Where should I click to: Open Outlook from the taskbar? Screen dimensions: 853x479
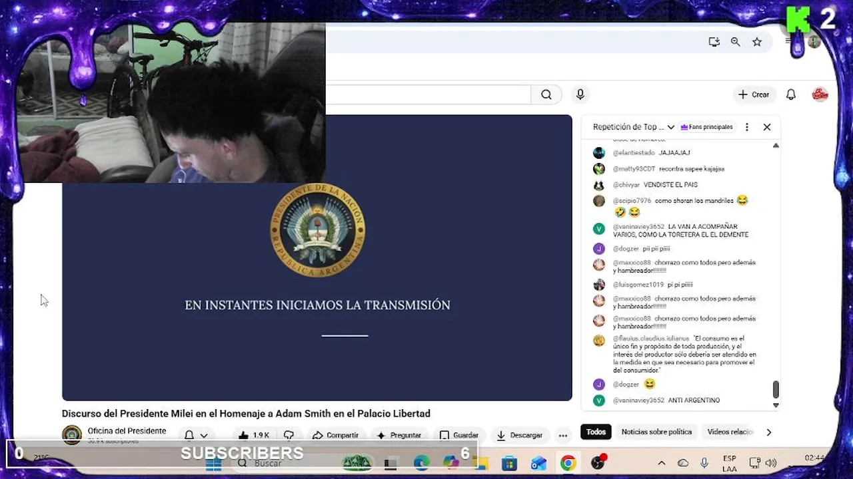[x=538, y=463]
